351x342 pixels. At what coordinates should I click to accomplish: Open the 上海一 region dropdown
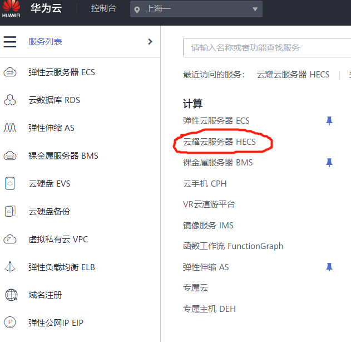pyautogui.click(x=196, y=9)
